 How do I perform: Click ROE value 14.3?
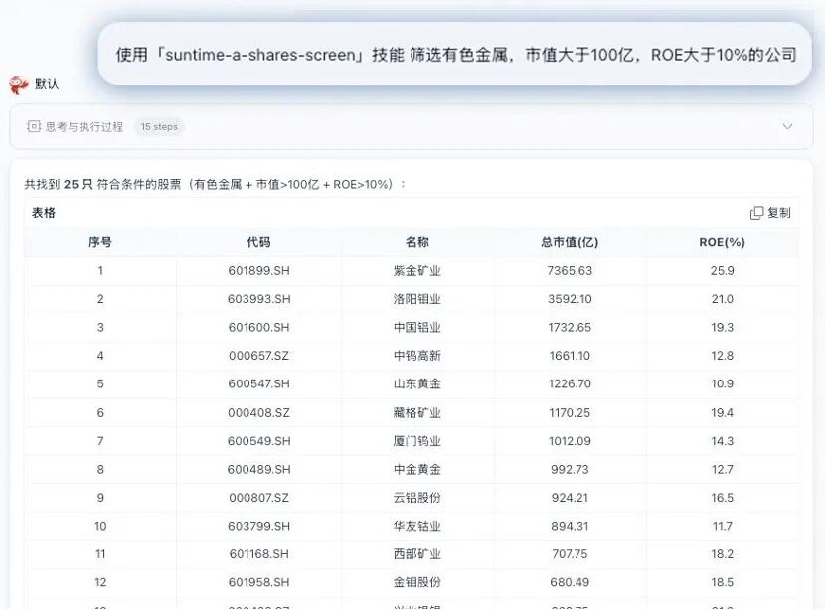[722, 441]
